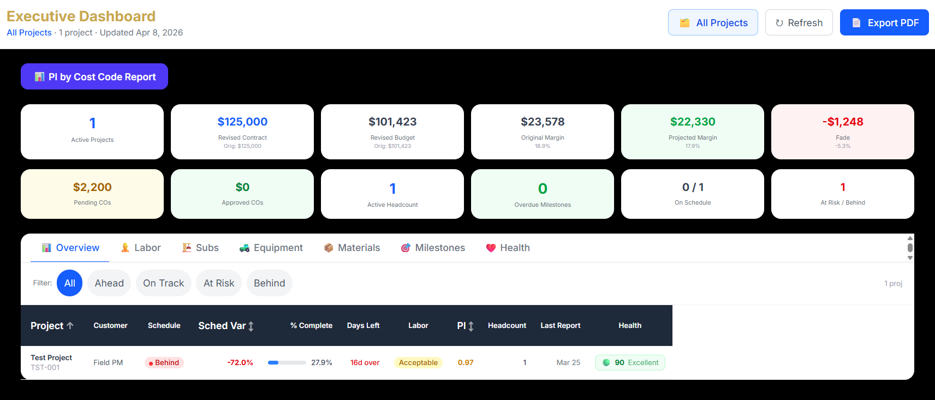The image size is (935, 400).
Task: Click the Approved COs card
Action: [x=242, y=194]
